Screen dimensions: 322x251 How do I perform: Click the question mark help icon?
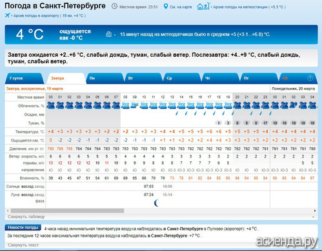click(x=310, y=78)
